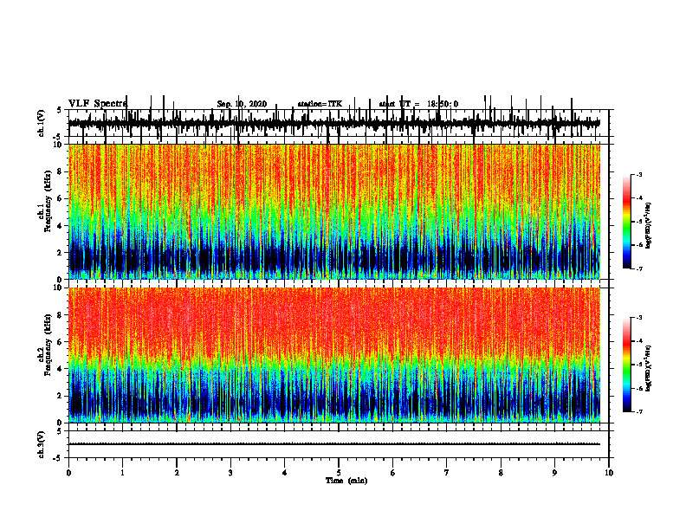Click inside the ch.1 spectrogram panel
The height and width of the screenshot is (530, 686).
coord(334,211)
